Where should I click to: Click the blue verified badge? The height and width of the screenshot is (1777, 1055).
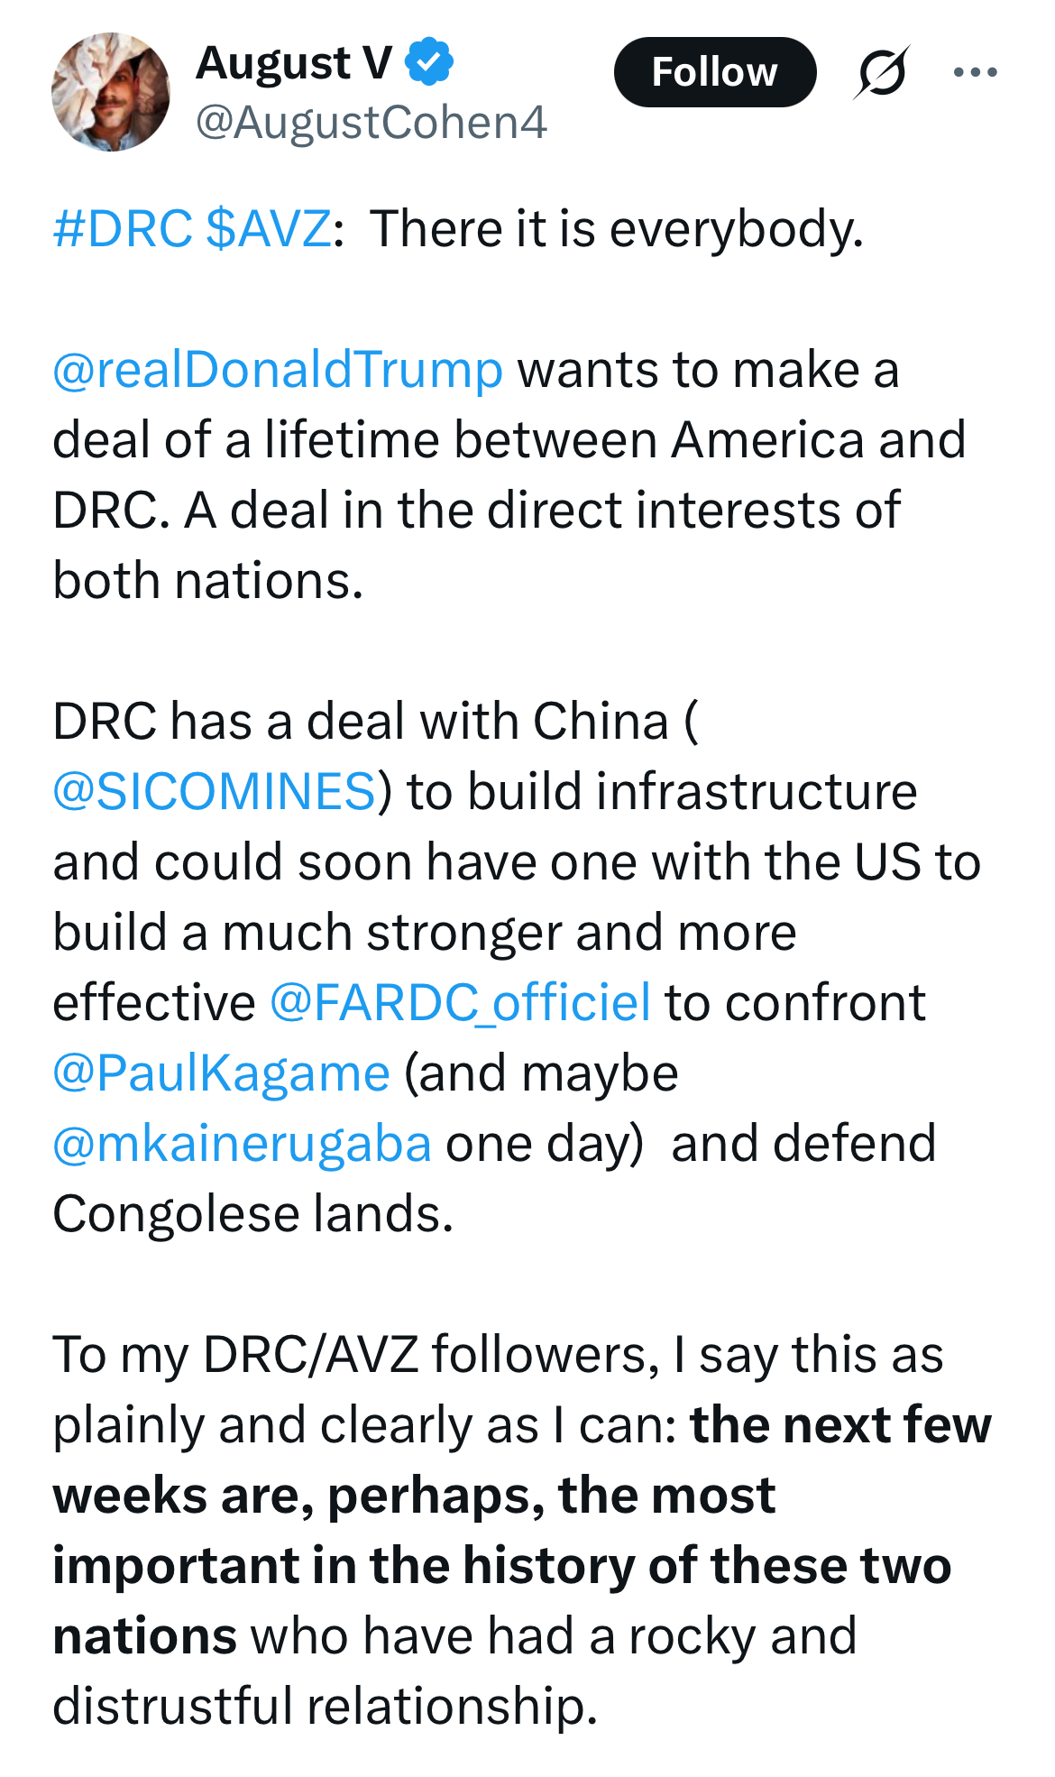[428, 62]
